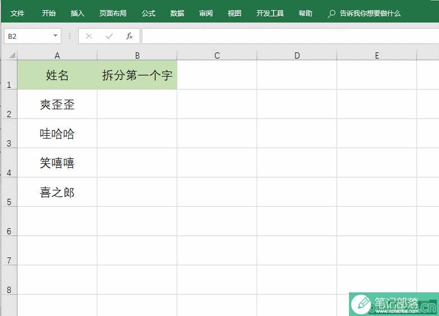The image size is (439, 316).
Task: Open the 审阅 ribbon tab
Action: 206,13
